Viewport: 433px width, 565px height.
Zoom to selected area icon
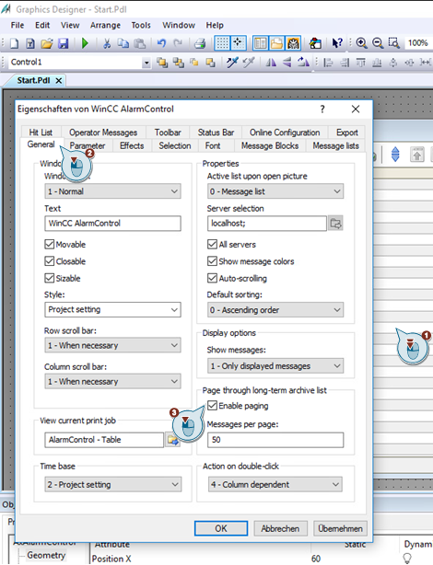pos(393,43)
